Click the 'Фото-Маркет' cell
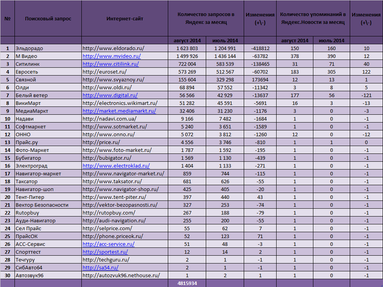The width and height of the screenshot is (383, 287). pyautogui.click(x=48, y=150)
